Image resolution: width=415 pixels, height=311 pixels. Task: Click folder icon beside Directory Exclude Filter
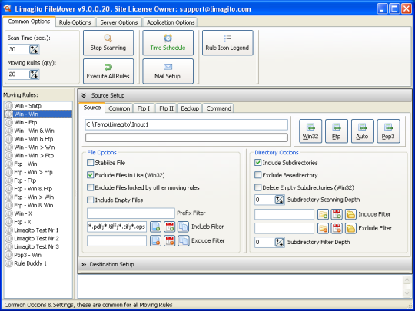tap(323, 228)
